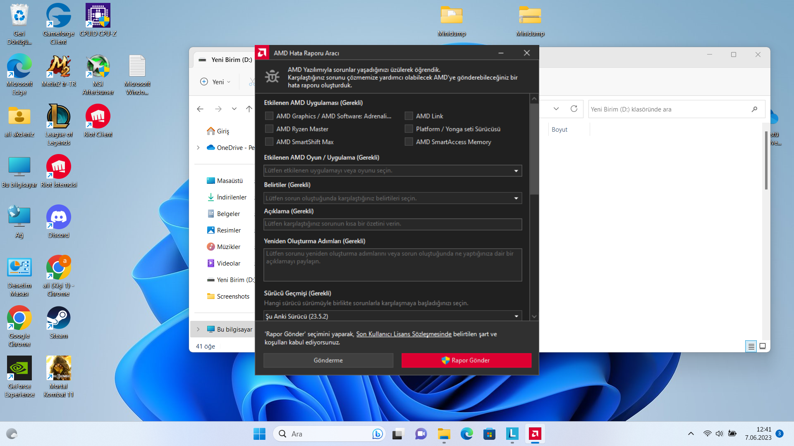Screen dimensions: 794x446
Task: Click the Açıklama description input field
Action: [392, 224]
